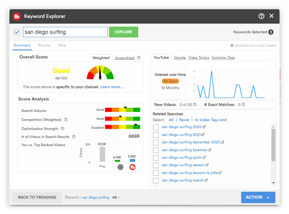Viewport: 289px width, 214px height.
Task: Switch to the Google tab
Action: (180, 57)
